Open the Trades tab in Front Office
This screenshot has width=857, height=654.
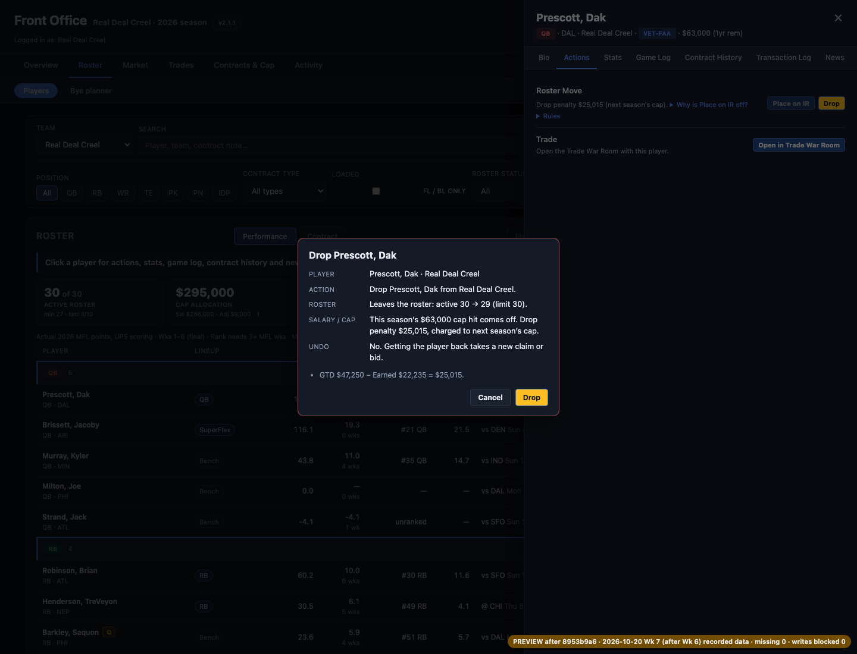coord(181,65)
